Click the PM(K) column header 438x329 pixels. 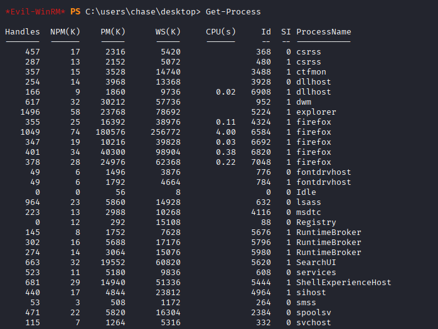[x=113, y=32]
